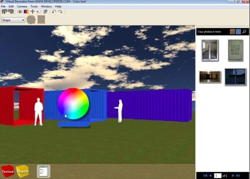
Task: Open the Camera menu
Action: (x=22, y=7)
